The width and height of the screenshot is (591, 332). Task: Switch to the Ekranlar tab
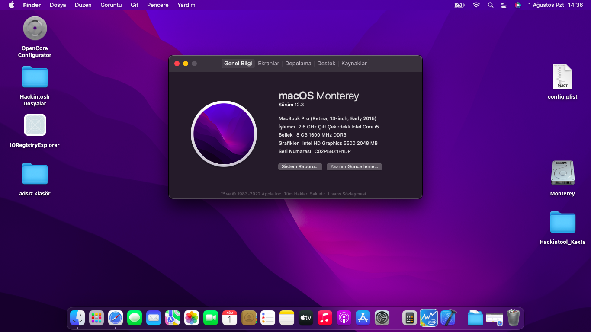point(269,64)
